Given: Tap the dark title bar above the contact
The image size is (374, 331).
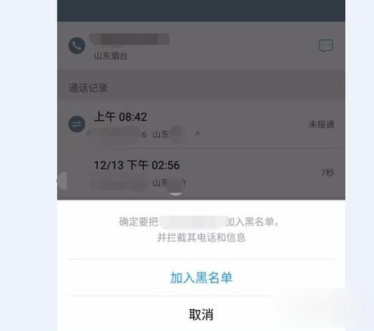Looking at the screenshot, I should point(201,11).
